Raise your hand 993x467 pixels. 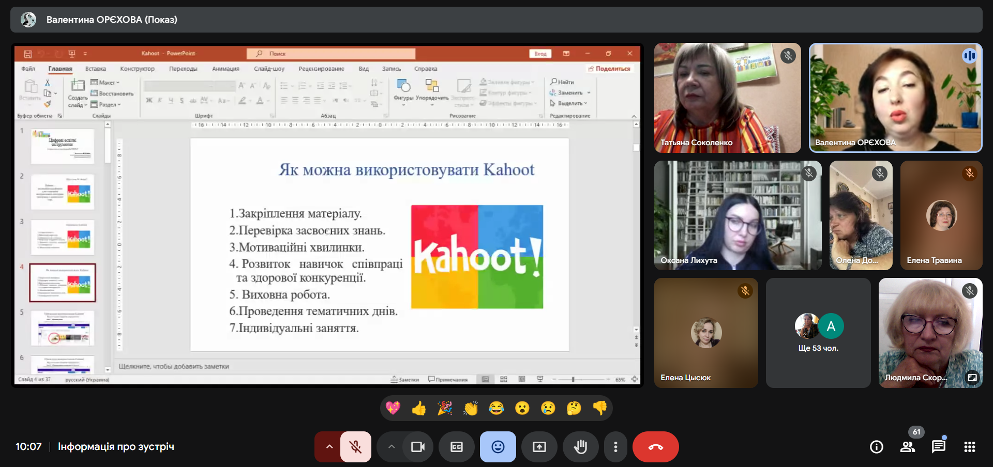click(x=581, y=447)
